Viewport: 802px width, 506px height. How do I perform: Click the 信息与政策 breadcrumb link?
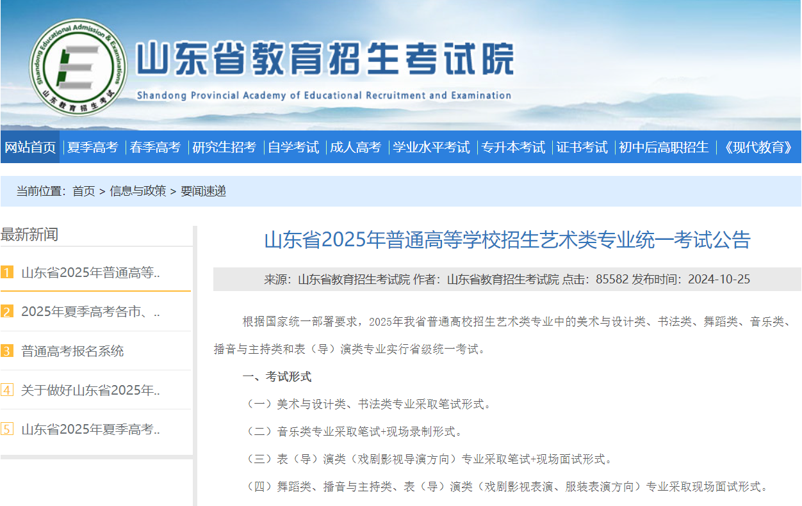coord(138,191)
